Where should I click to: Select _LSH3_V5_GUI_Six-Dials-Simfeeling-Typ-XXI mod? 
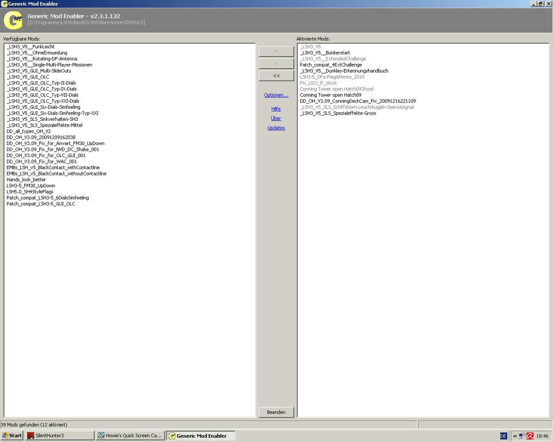coord(52,113)
